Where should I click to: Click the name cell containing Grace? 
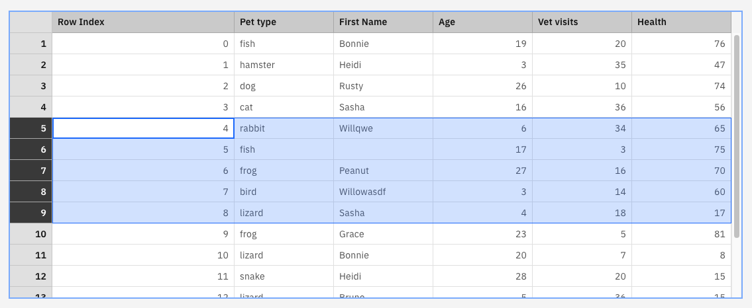tap(383, 234)
